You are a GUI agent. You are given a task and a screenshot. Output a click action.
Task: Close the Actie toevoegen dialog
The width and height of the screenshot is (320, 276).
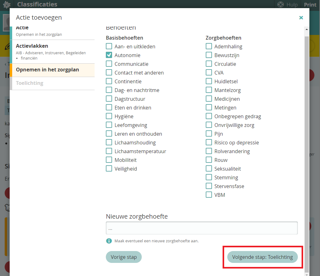301,18
